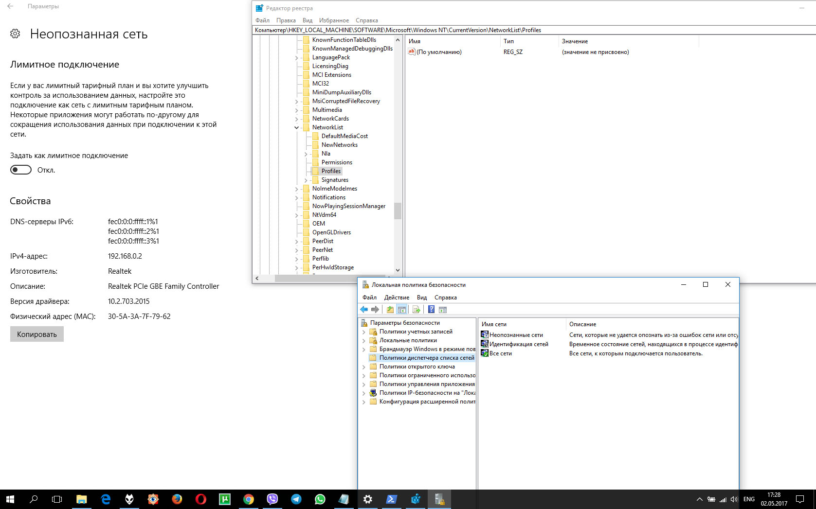Launch Microsoft Edge from the taskbar
The width and height of the screenshot is (816, 509).
pos(106,499)
